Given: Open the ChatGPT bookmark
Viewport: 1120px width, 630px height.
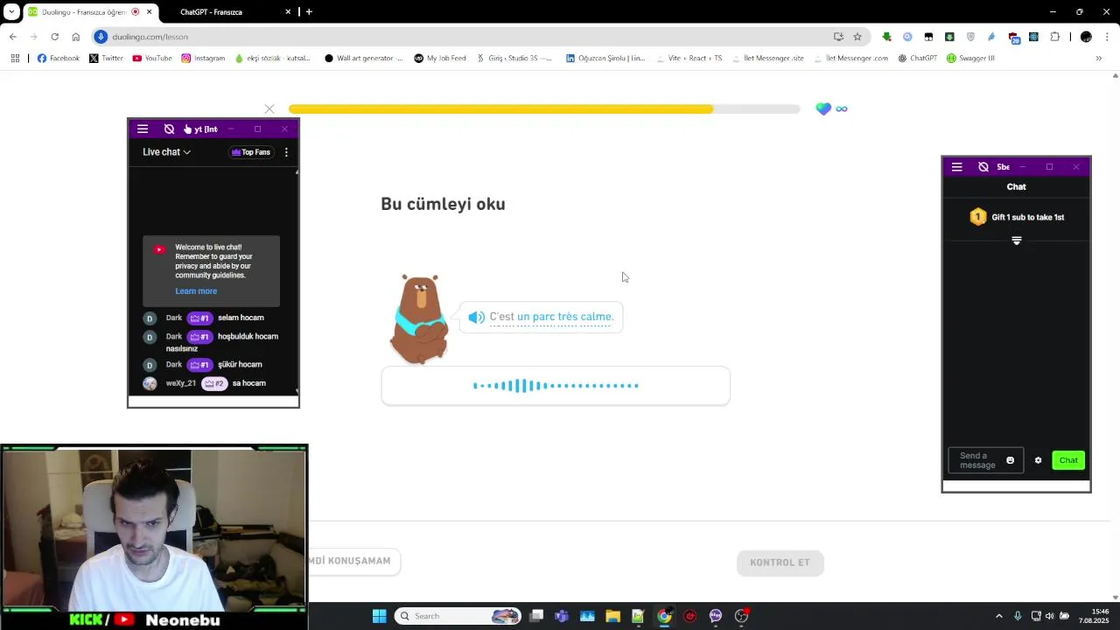Looking at the screenshot, I should click(x=917, y=59).
